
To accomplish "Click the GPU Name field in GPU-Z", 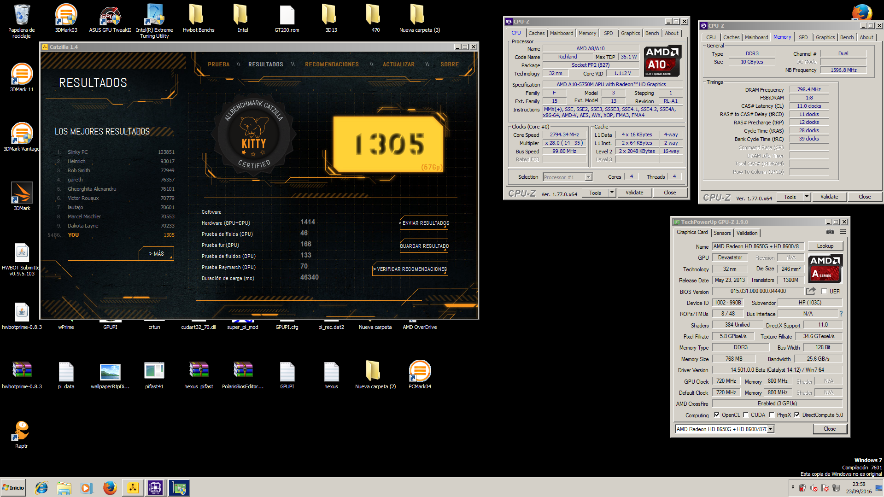I will coord(758,246).
